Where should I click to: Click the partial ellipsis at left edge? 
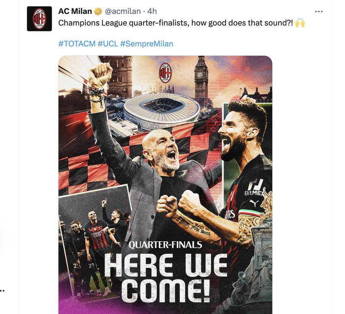[2, 291]
